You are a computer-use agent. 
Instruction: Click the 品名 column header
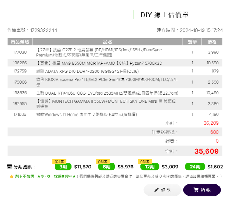(107, 42)
